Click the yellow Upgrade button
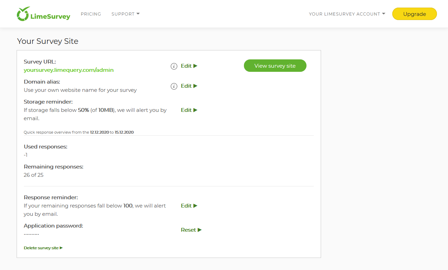448x270 pixels. pos(414,14)
